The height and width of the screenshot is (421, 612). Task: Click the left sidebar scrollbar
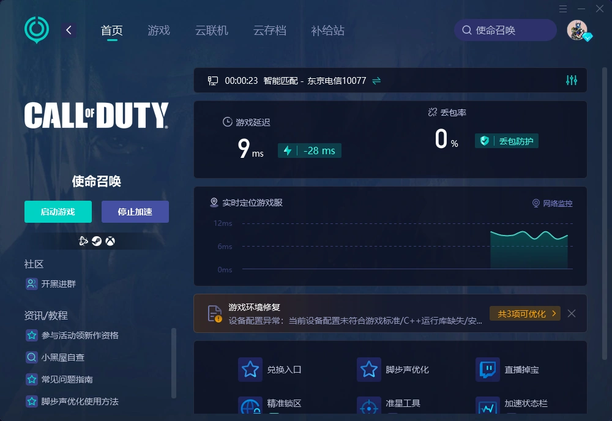[174, 363]
